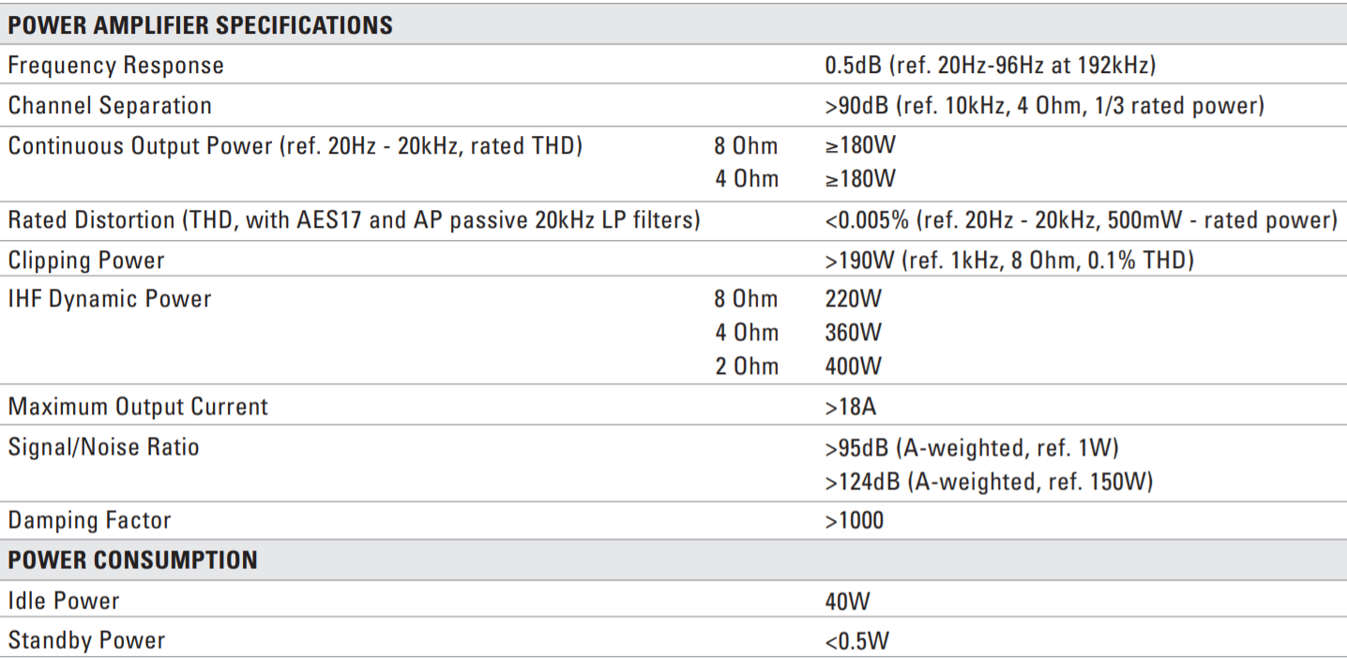Select the 220W dynamic power value
Viewport: 1347px width, 658px height.
coord(854,300)
